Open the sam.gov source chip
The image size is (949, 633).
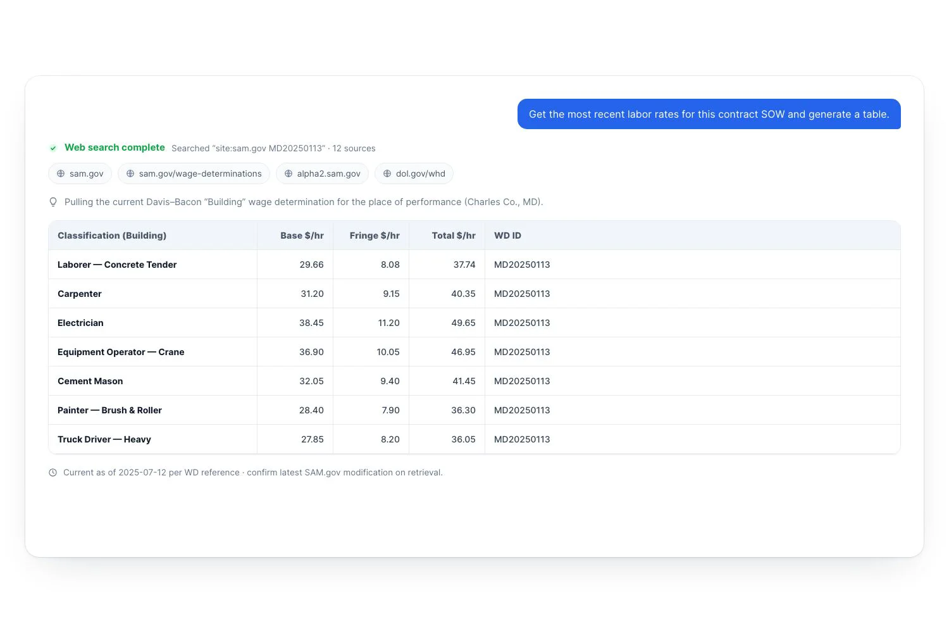80,173
